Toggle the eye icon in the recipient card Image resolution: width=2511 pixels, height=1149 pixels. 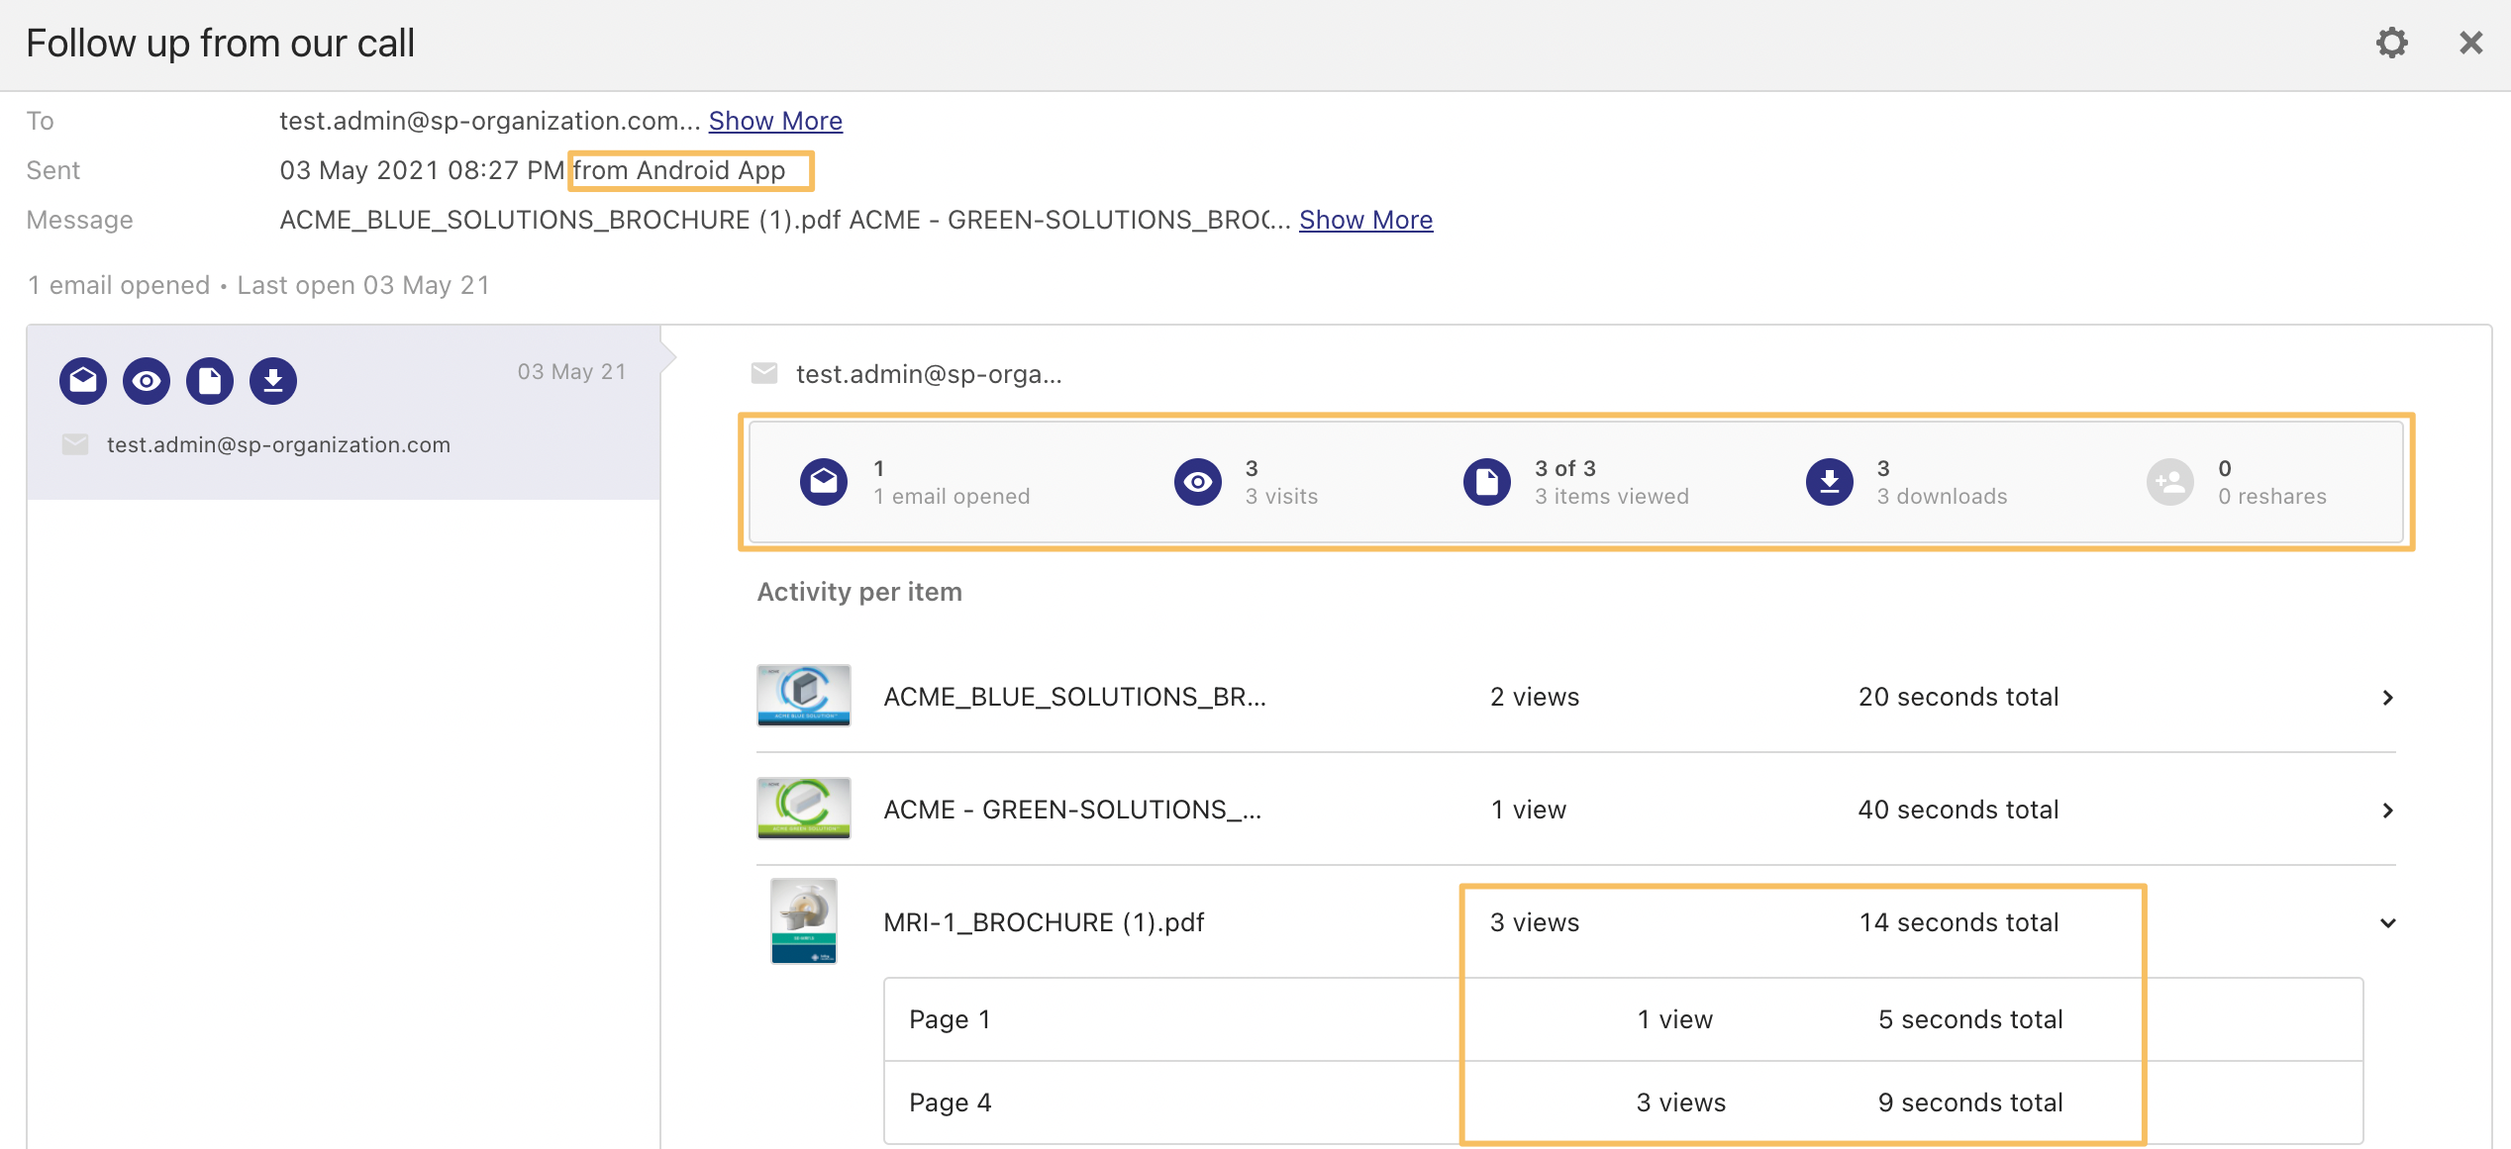[x=146, y=380]
